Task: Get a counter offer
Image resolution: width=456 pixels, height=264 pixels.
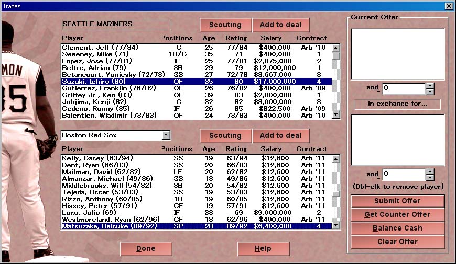Action: point(397,214)
